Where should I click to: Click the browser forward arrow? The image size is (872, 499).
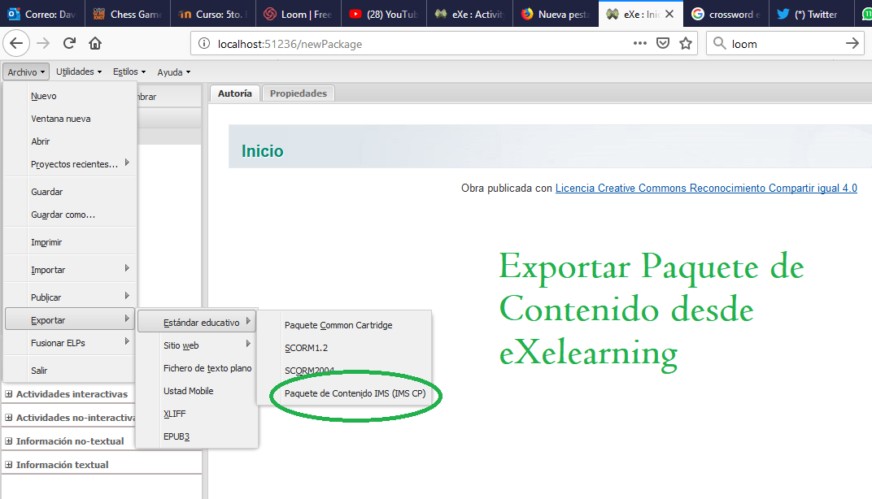43,43
